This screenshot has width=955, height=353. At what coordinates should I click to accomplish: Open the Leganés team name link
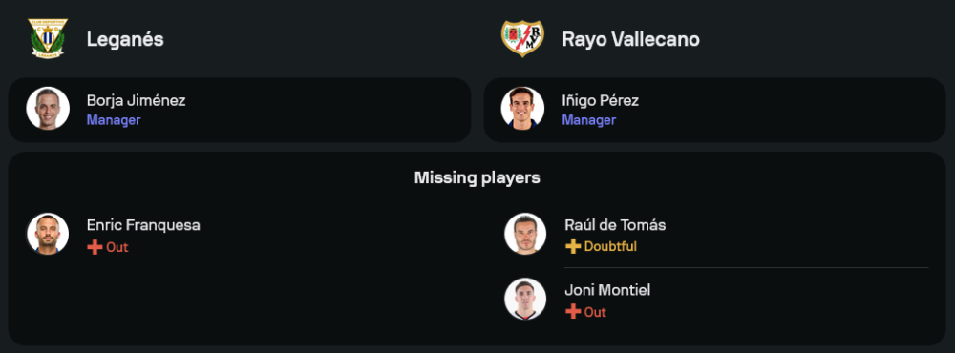(x=125, y=39)
